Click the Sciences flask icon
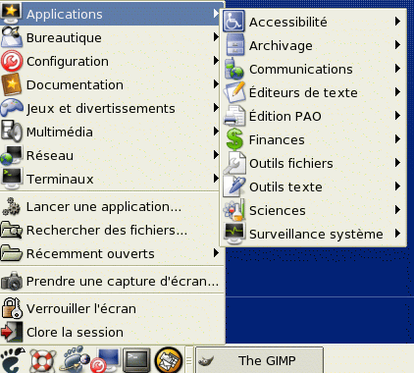The height and width of the screenshot is (373, 414). pyautogui.click(x=234, y=210)
